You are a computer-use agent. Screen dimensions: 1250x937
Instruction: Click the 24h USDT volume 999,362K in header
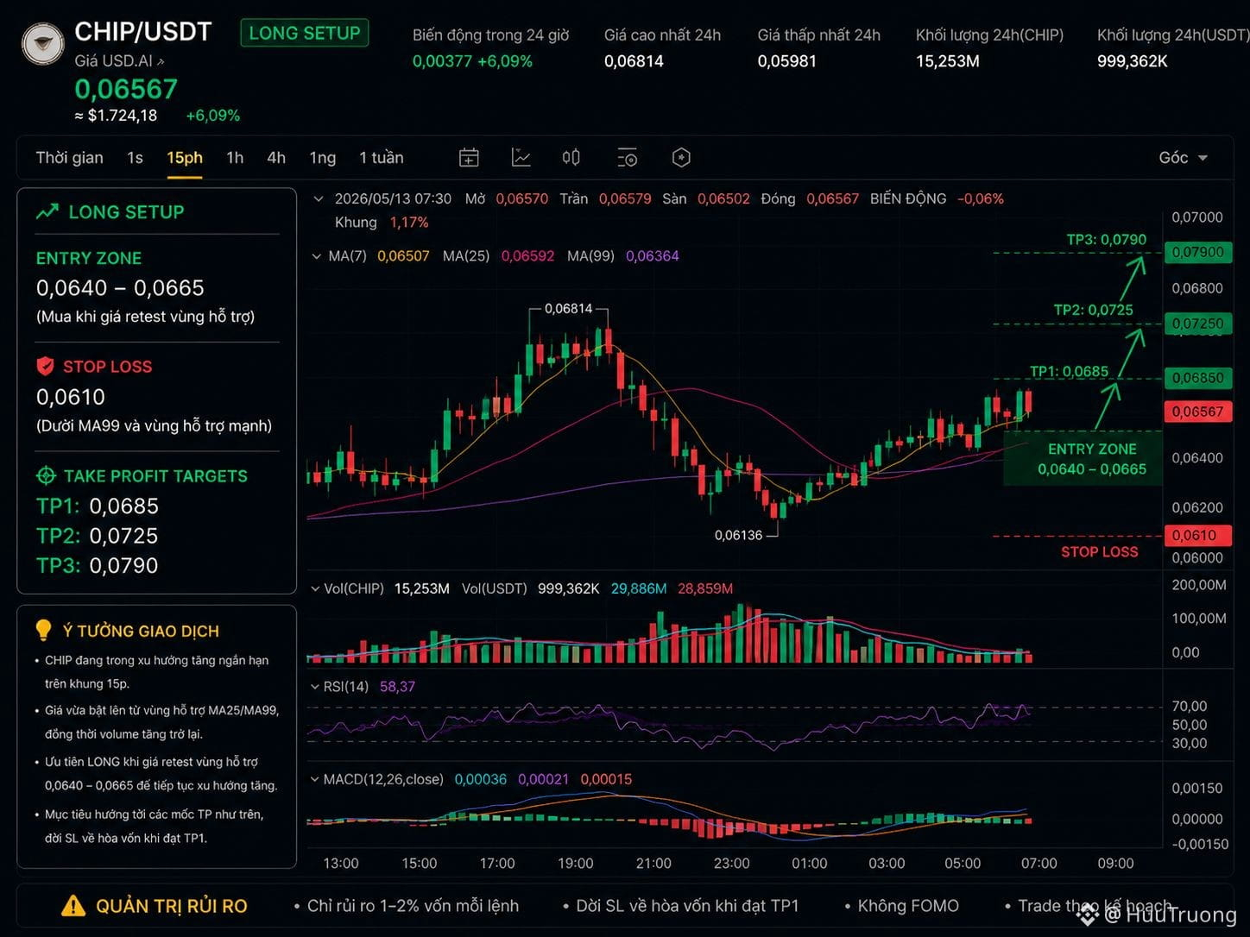click(1132, 61)
